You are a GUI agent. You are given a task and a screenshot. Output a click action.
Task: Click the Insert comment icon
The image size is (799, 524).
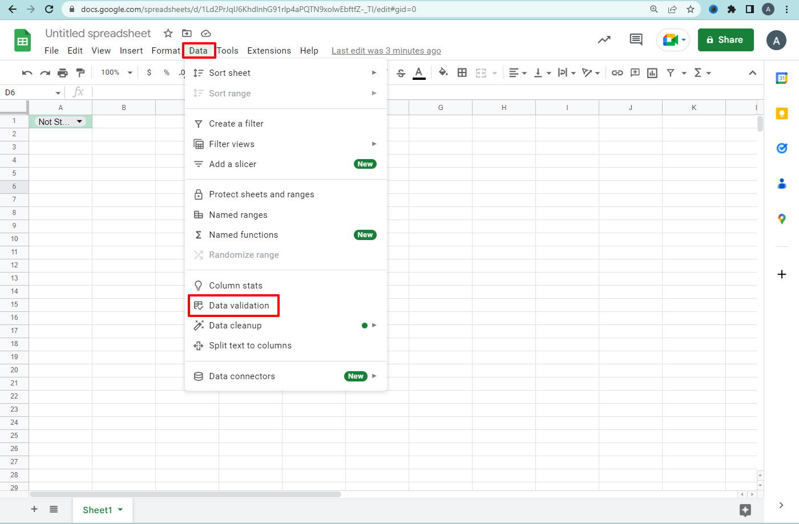pos(635,73)
